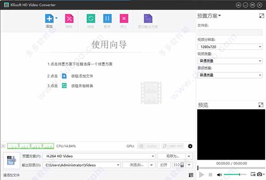
Task: Click the pink Stop toolbar icon
Action: 124,19
